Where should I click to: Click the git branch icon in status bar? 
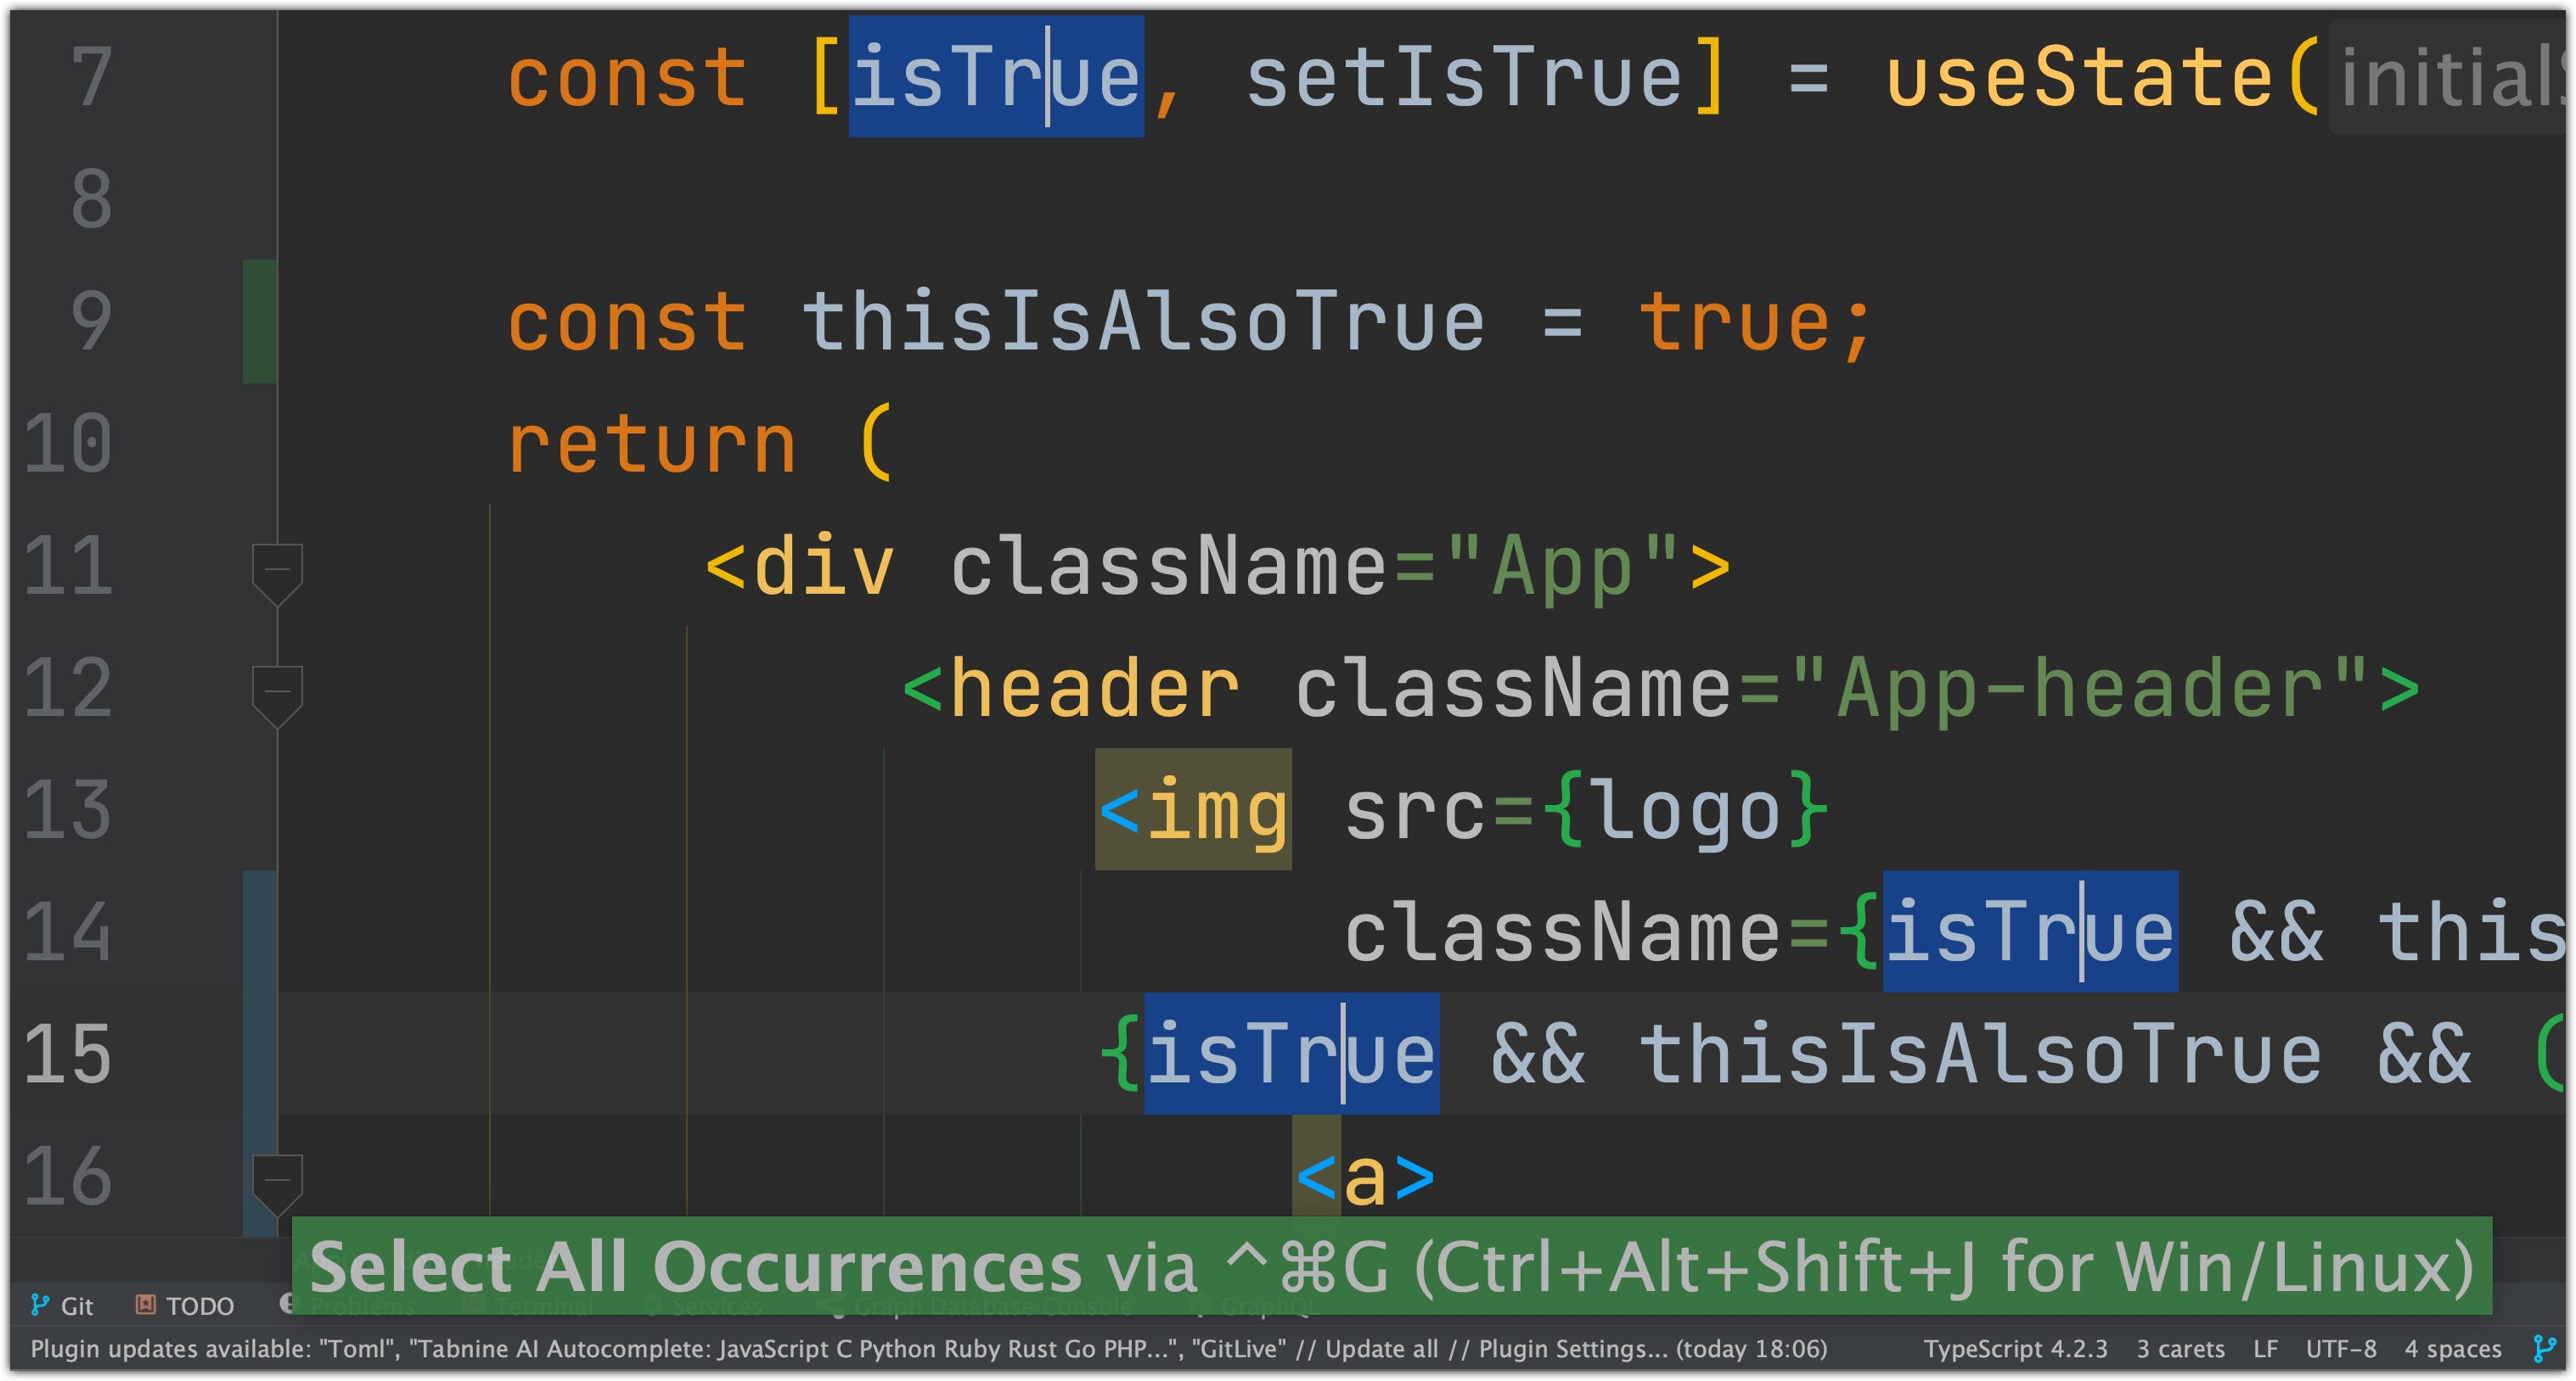pyautogui.click(x=2544, y=1348)
